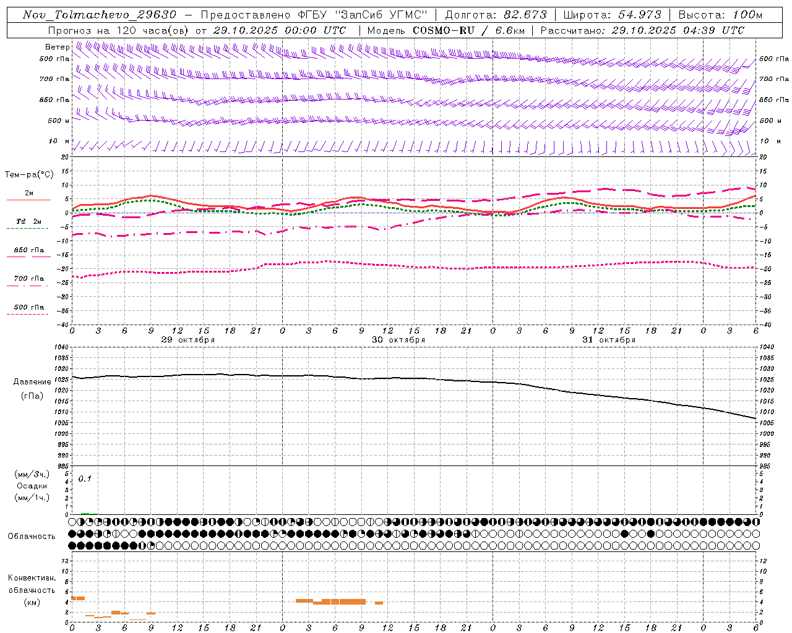Click the (гПа) unit under Давление

(32, 396)
